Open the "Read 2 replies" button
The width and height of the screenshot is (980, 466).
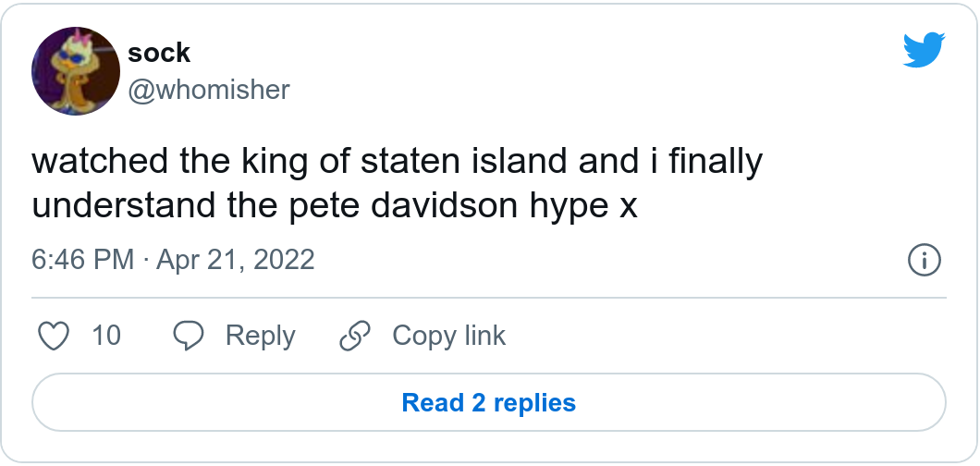pyautogui.click(x=489, y=403)
